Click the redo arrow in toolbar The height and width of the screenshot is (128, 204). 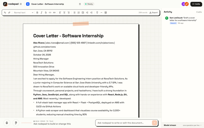point(9,12)
